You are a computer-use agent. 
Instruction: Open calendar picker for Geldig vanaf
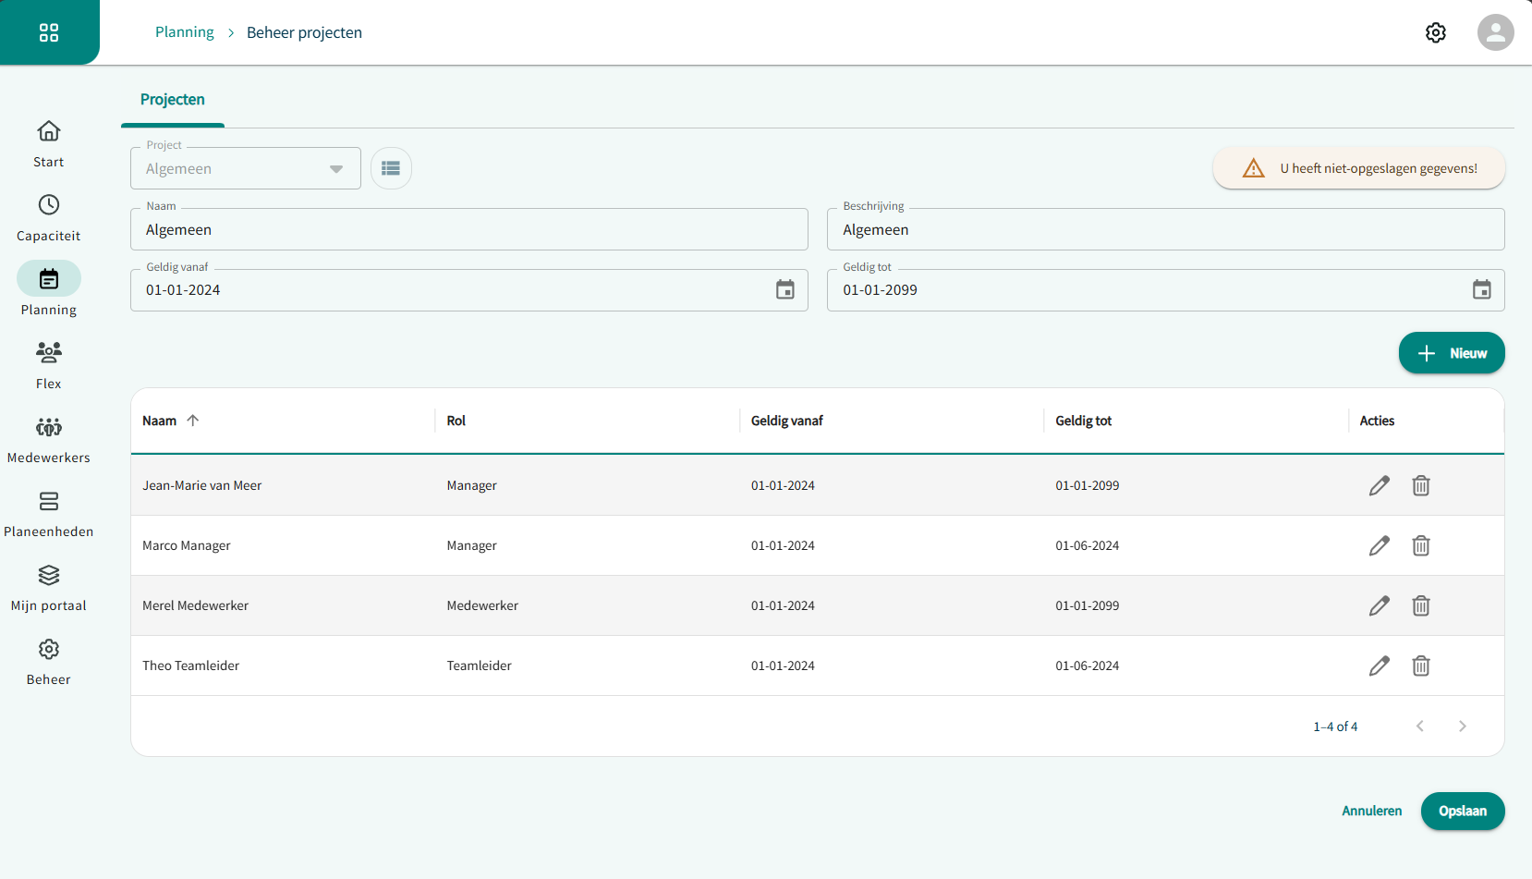(x=784, y=290)
